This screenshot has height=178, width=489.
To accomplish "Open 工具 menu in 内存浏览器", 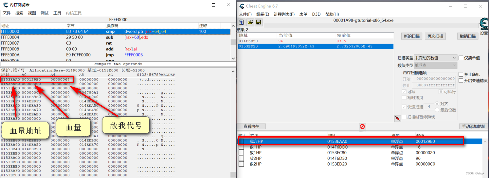I will click(x=57, y=13).
